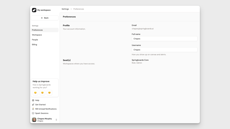Click the Settings breadcrumb link
Screen dimensions: 230x129
pos(65,9)
